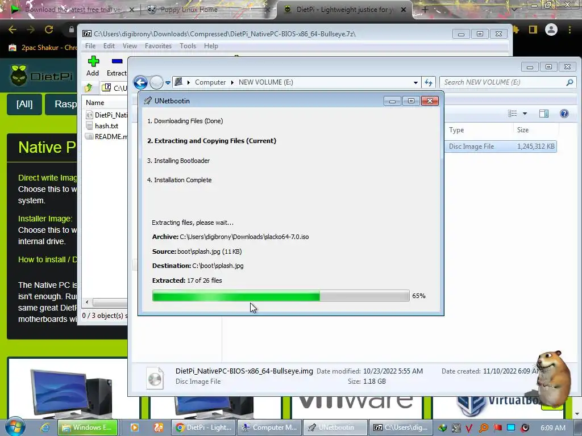Screen dimensions: 582x436
Task: Click the taskbar clock showing 6:09 AM
Action: click(553, 428)
